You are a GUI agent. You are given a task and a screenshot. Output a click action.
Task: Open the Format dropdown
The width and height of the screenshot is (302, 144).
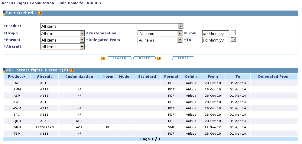click(62, 40)
